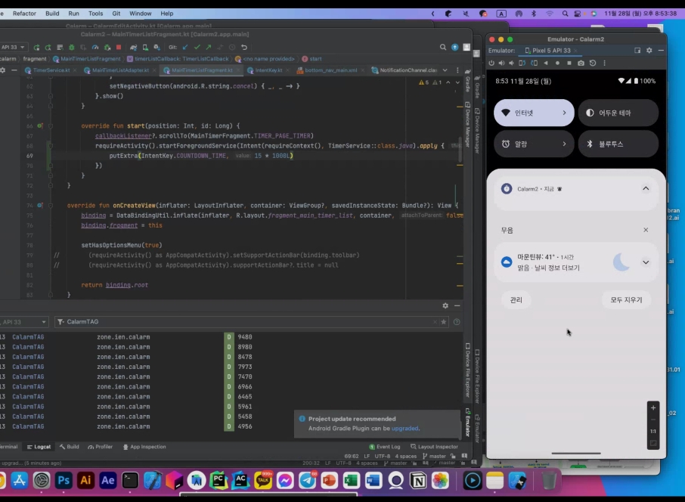Screen dimensions: 685x502
Task: Click the emulator Power button icon
Action: pos(491,63)
